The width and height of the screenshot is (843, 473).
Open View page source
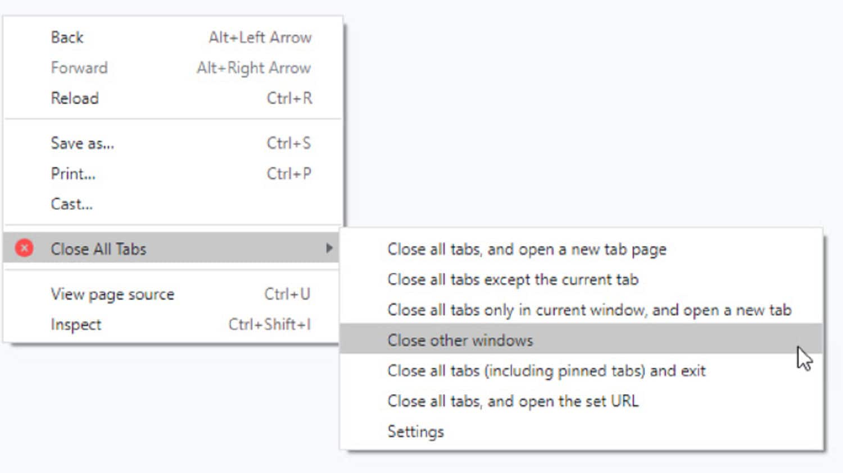tap(112, 294)
